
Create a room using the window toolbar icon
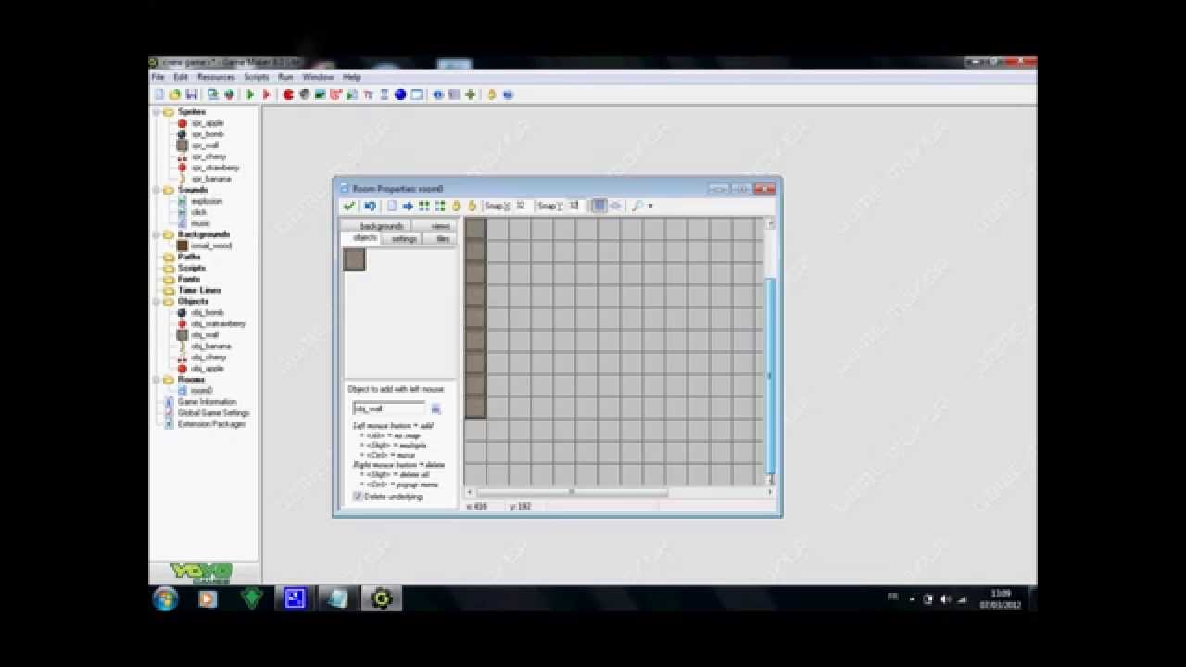tap(416, 94)
